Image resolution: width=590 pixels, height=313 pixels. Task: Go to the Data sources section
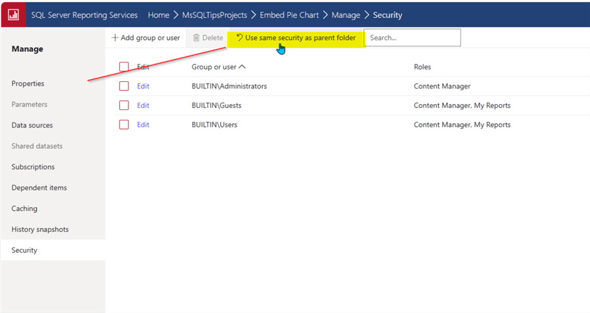32,125
